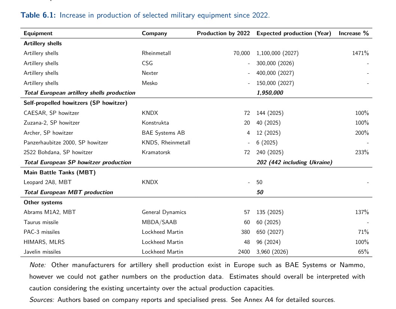
Task: Click the '144 (2025)' expected production
Action: pyautogui.click(x=270, y=113)
